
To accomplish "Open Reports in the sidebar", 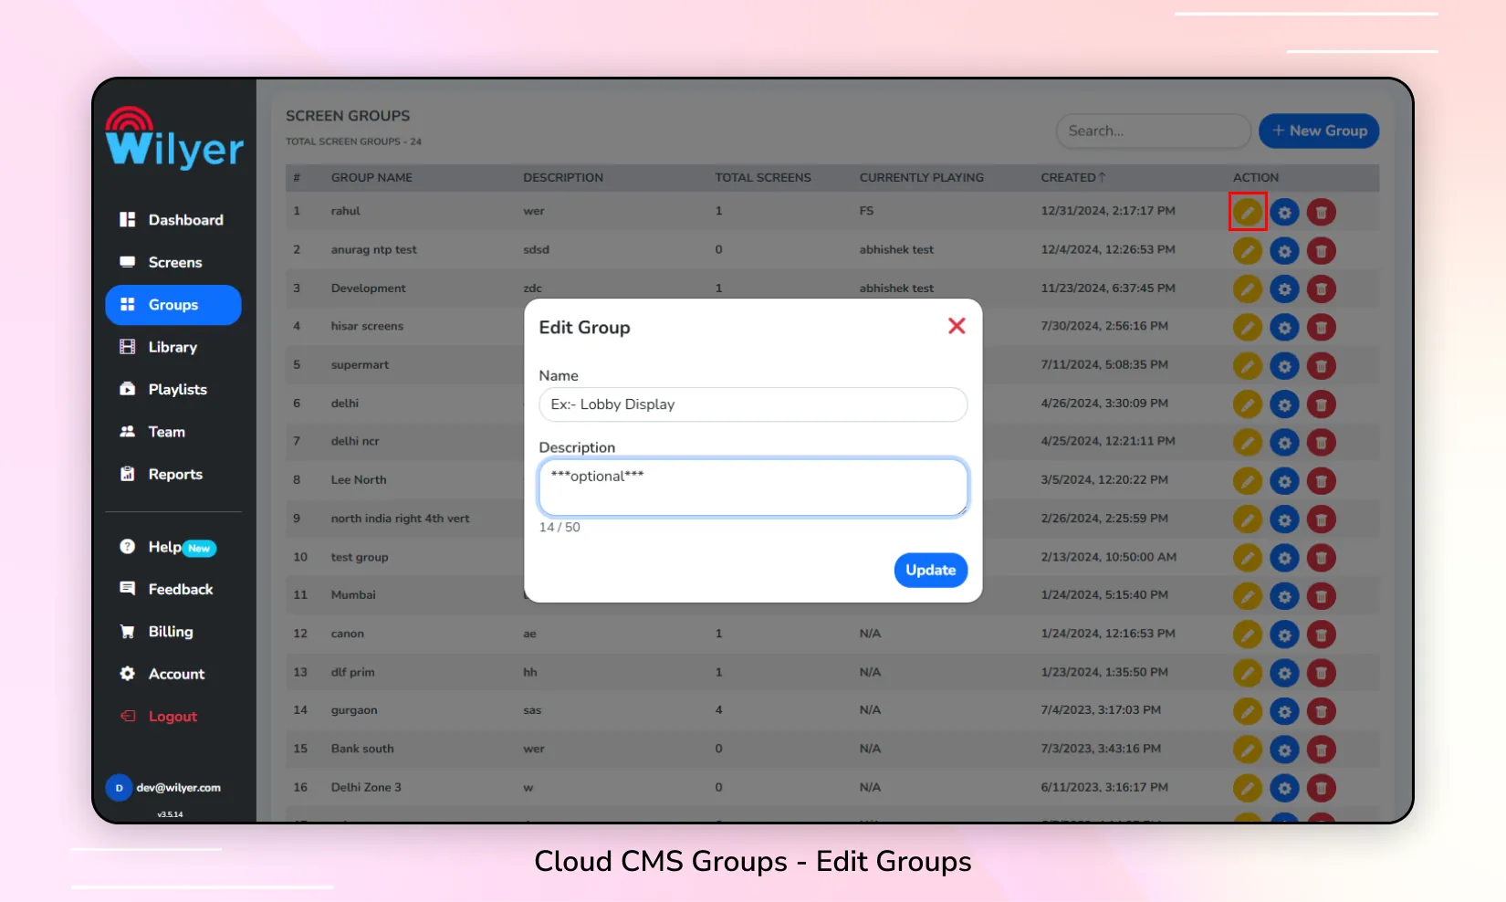I will 173,474.
